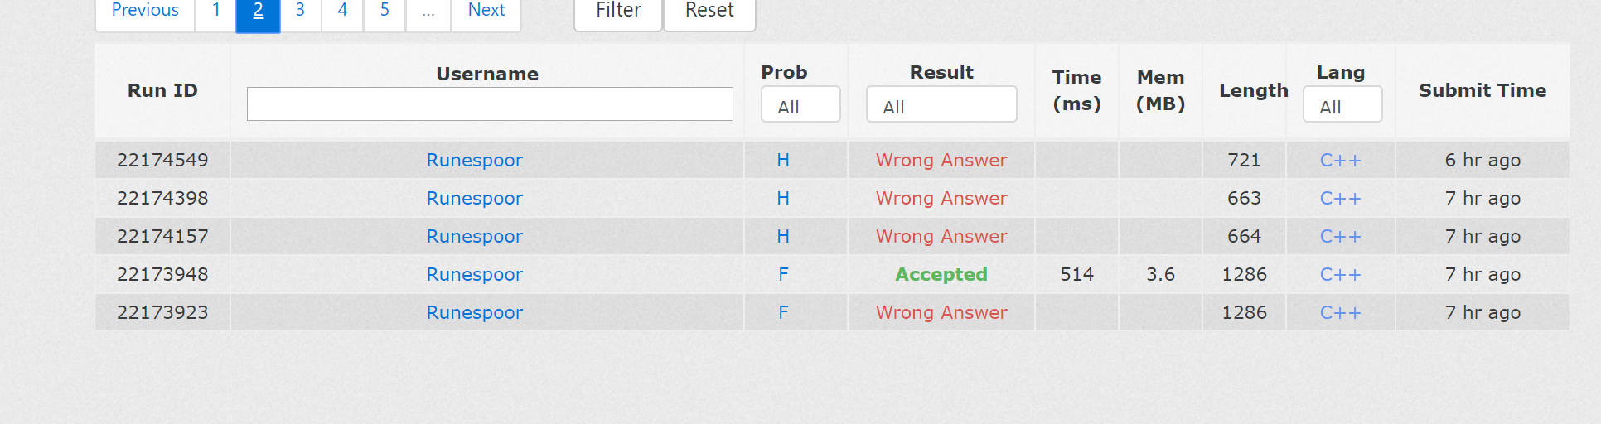Go to the Previous results page
Viewport: 1601px width, 424px height.
[x=145, y=11]
